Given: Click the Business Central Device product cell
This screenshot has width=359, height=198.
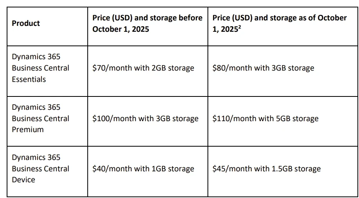Looking at the screenshot, I should [40, 169].
